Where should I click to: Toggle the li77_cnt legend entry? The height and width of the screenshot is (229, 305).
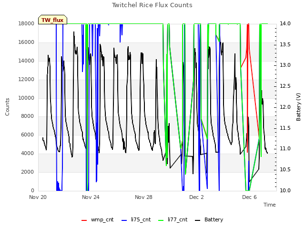[x=173, y=219]
